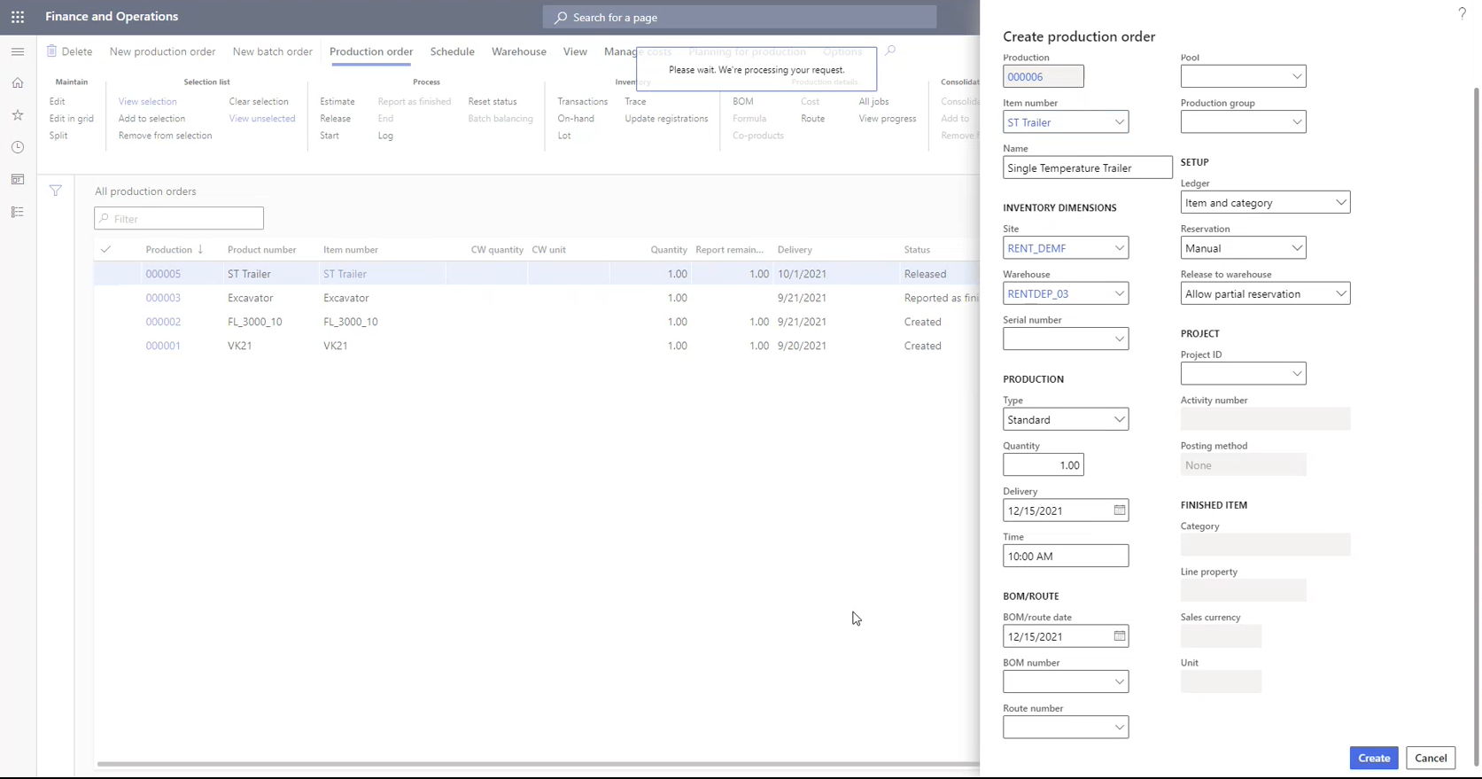Click Reset status
The height and width of the screenshot is (779, 1482).
click(493, 102)
